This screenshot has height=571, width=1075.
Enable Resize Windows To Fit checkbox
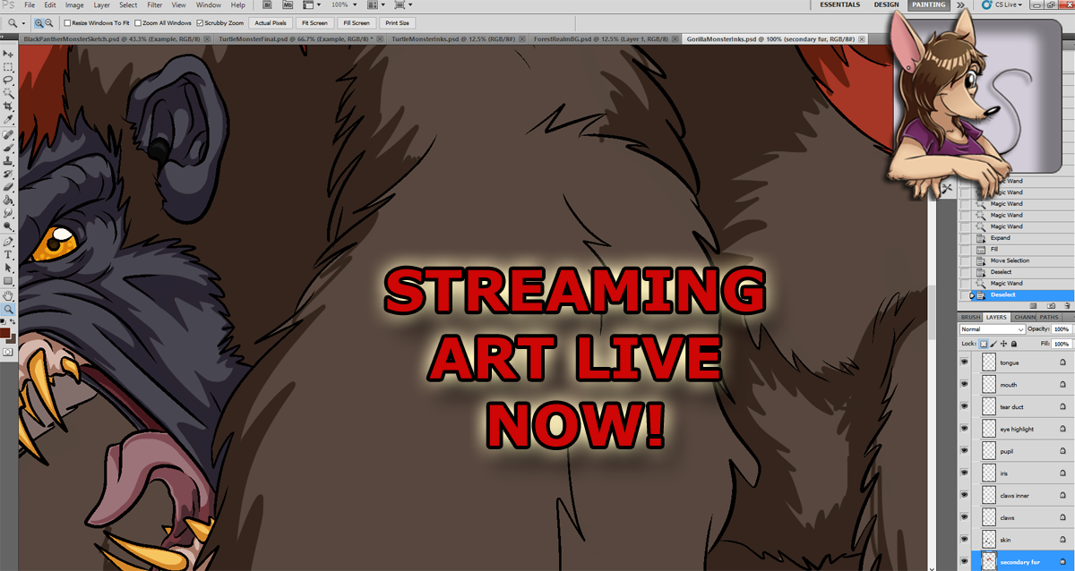pyautogui.click(x=68, y=22)
